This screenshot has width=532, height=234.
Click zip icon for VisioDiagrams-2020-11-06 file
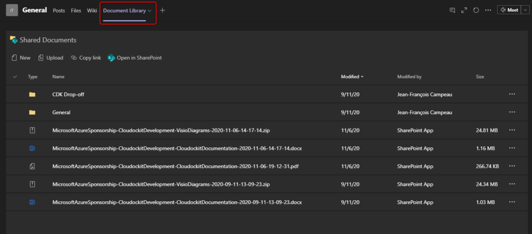coord(33,130)
